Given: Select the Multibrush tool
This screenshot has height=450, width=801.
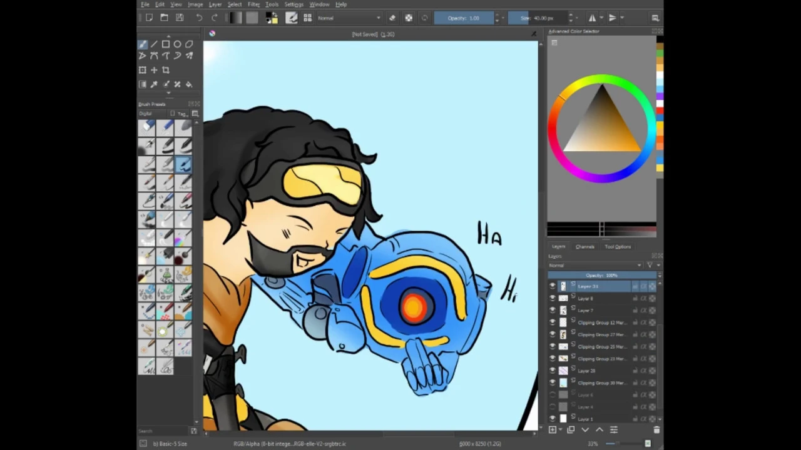Looking at the screenshot, I should point(189,56).
